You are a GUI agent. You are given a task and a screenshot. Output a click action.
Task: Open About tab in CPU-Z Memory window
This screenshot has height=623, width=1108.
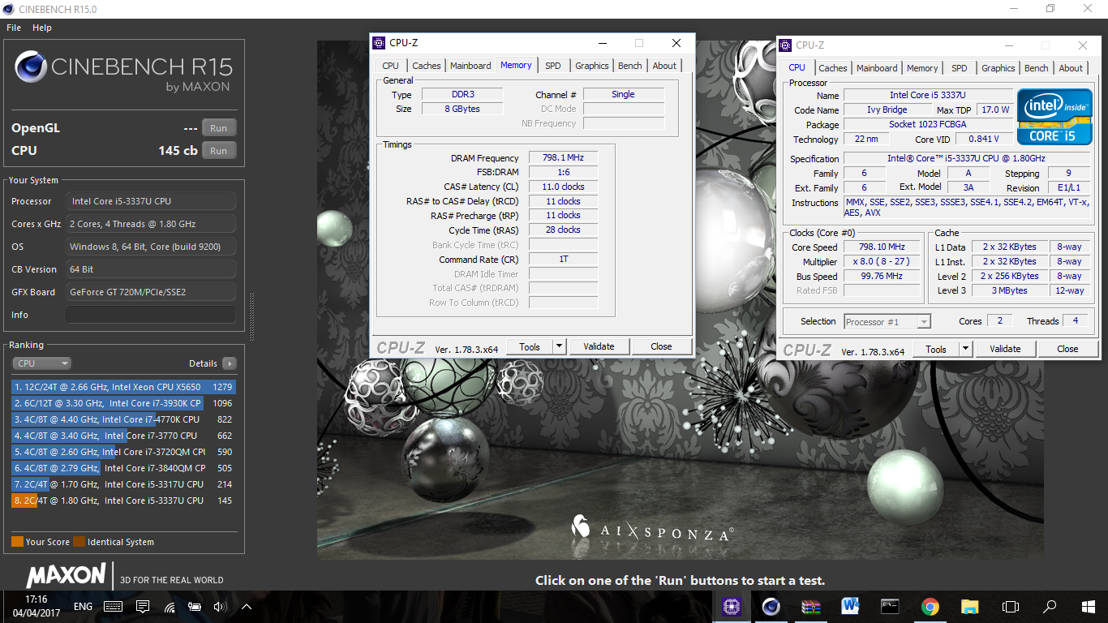(664, 66)
